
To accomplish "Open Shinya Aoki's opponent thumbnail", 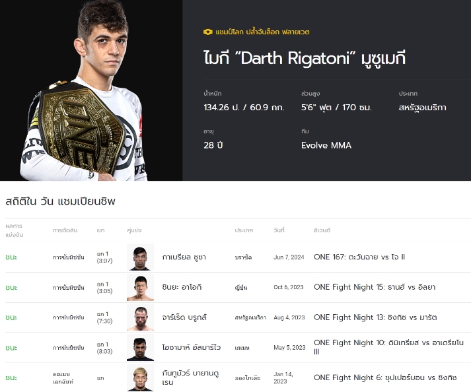I will click(140, 287).
